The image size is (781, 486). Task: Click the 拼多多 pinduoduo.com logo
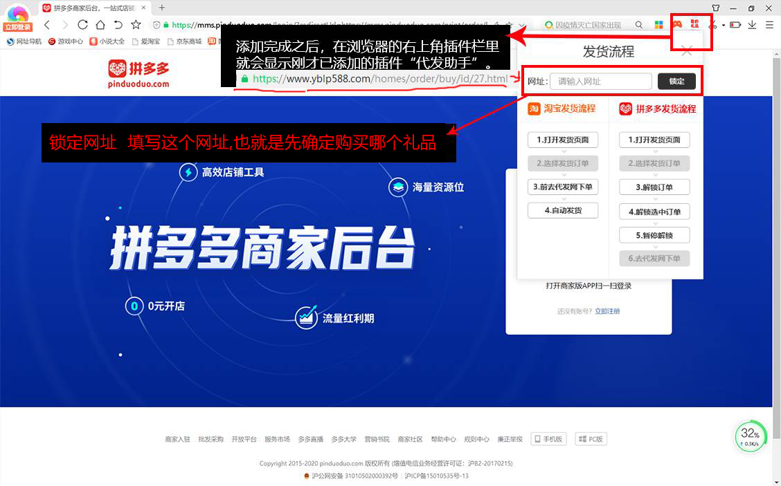(139, 73)
